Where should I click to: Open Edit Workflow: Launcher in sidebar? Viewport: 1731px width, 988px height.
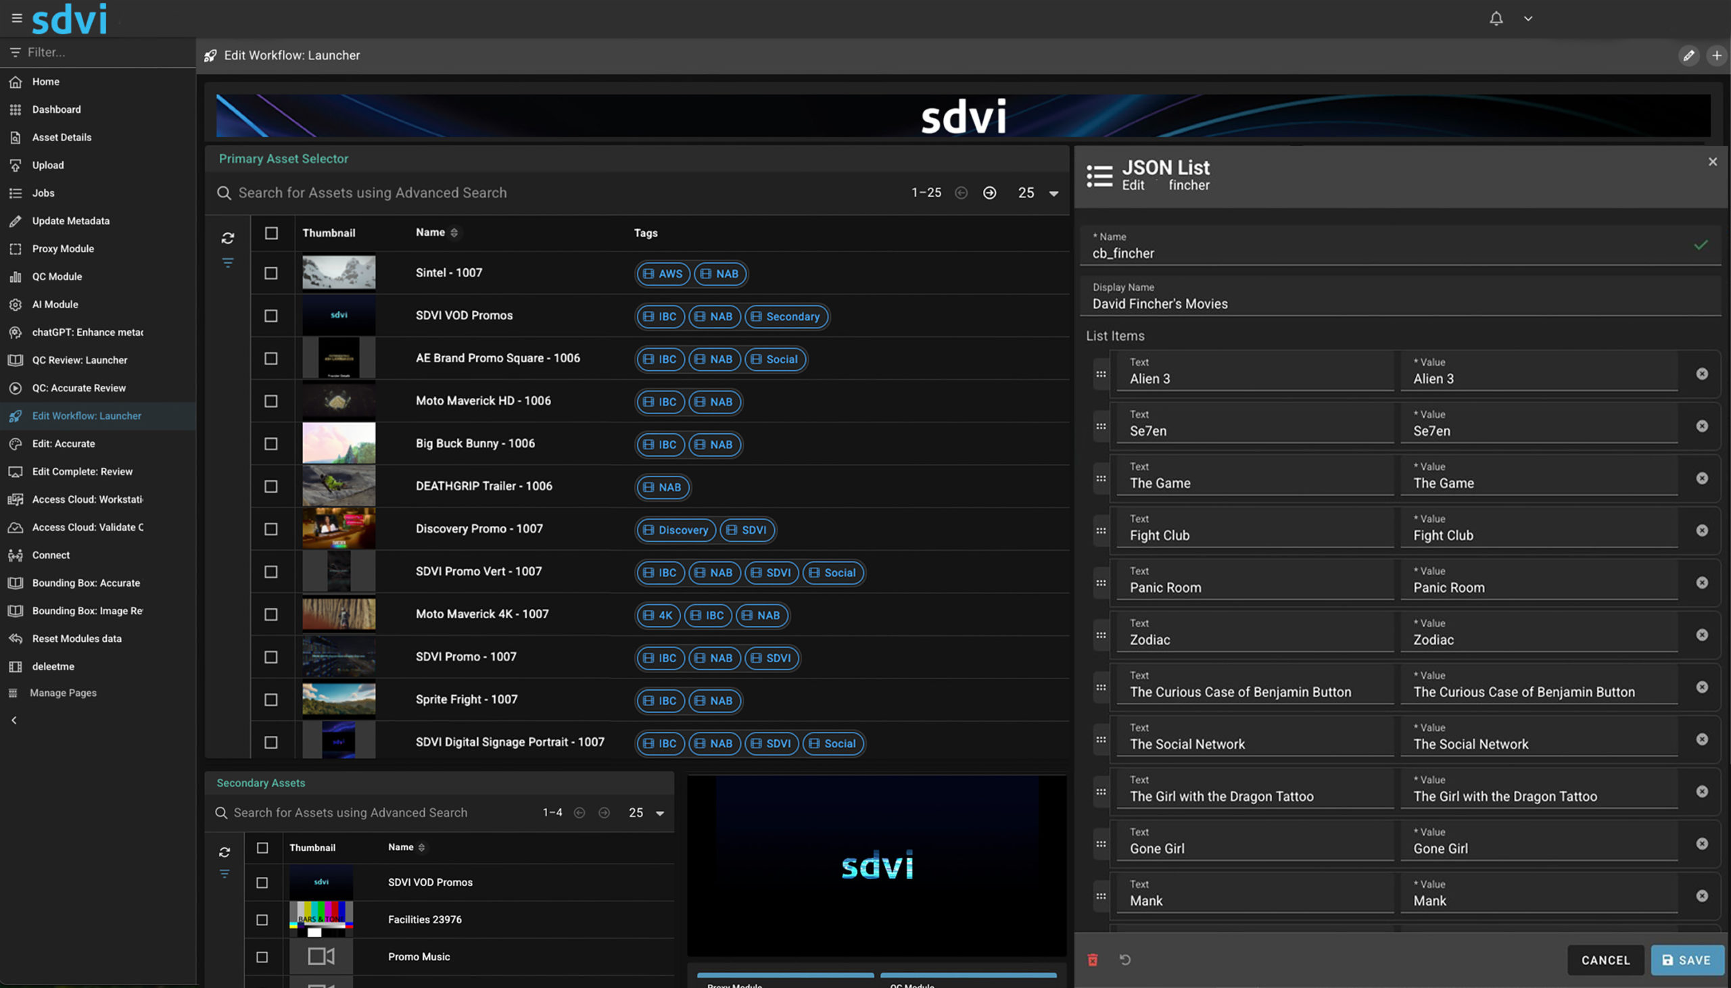[86, 416]
